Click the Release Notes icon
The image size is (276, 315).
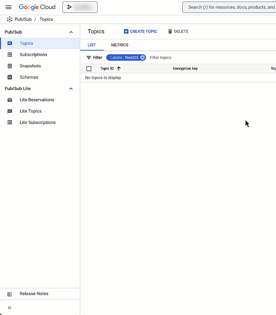tap(10, 294)
